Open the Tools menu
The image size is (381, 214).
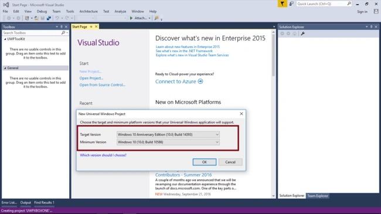click(x=70, y=11)
